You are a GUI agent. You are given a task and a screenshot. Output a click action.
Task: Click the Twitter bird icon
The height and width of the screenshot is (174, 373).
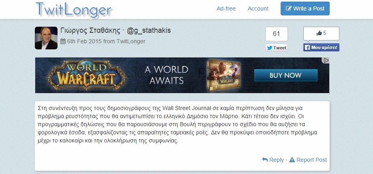(269, 48)
